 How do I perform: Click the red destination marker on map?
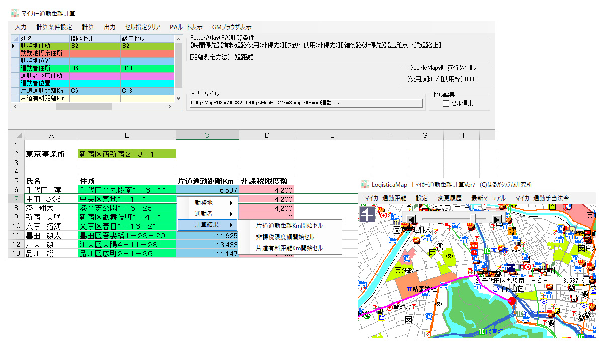pyautogui.click(x=512, y=301)
